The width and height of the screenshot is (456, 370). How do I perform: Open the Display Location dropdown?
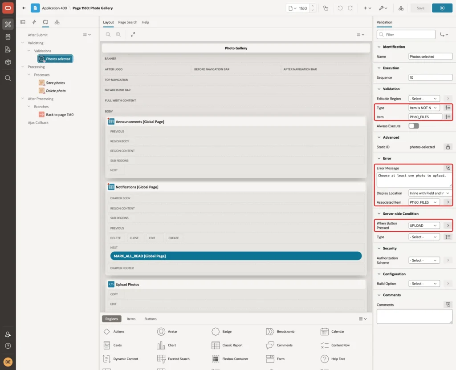[430, 193]
